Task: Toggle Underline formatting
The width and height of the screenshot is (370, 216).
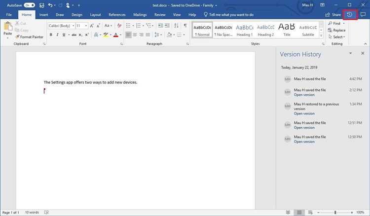Action: point(64,35)
